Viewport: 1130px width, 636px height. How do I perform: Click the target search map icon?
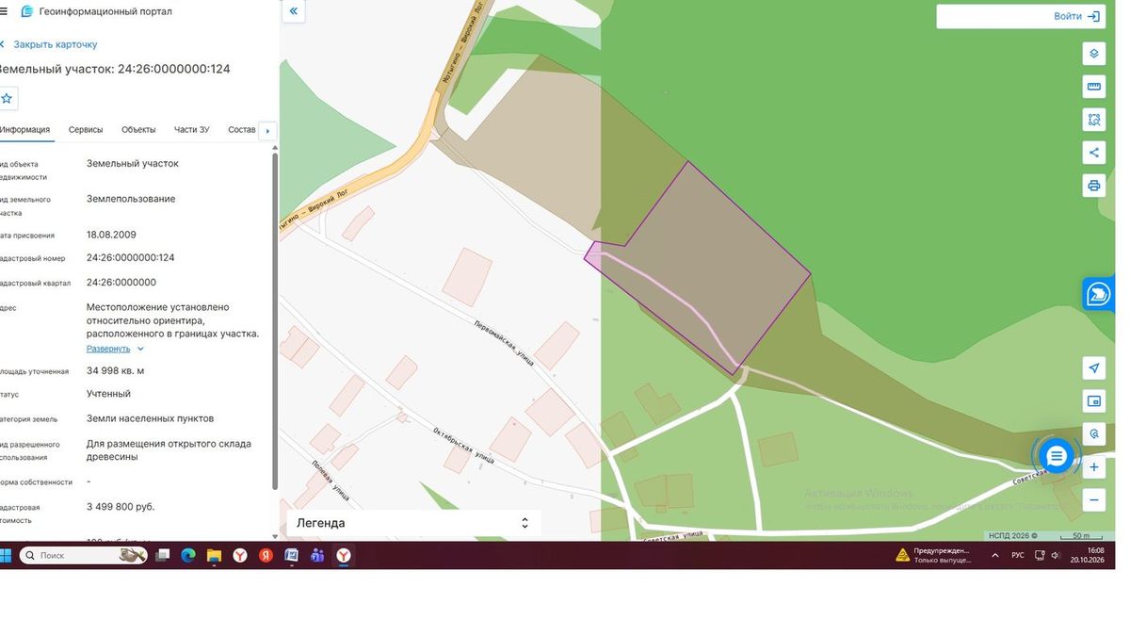1093,434
